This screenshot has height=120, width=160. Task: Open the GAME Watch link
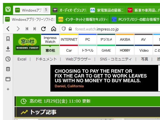click(106, 50)
